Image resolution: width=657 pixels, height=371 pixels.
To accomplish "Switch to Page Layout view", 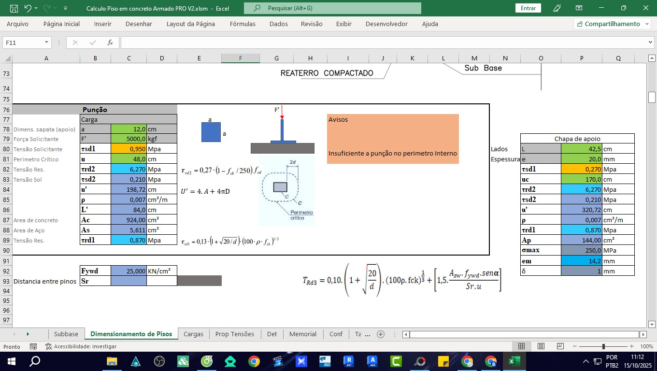I will 541,346.
